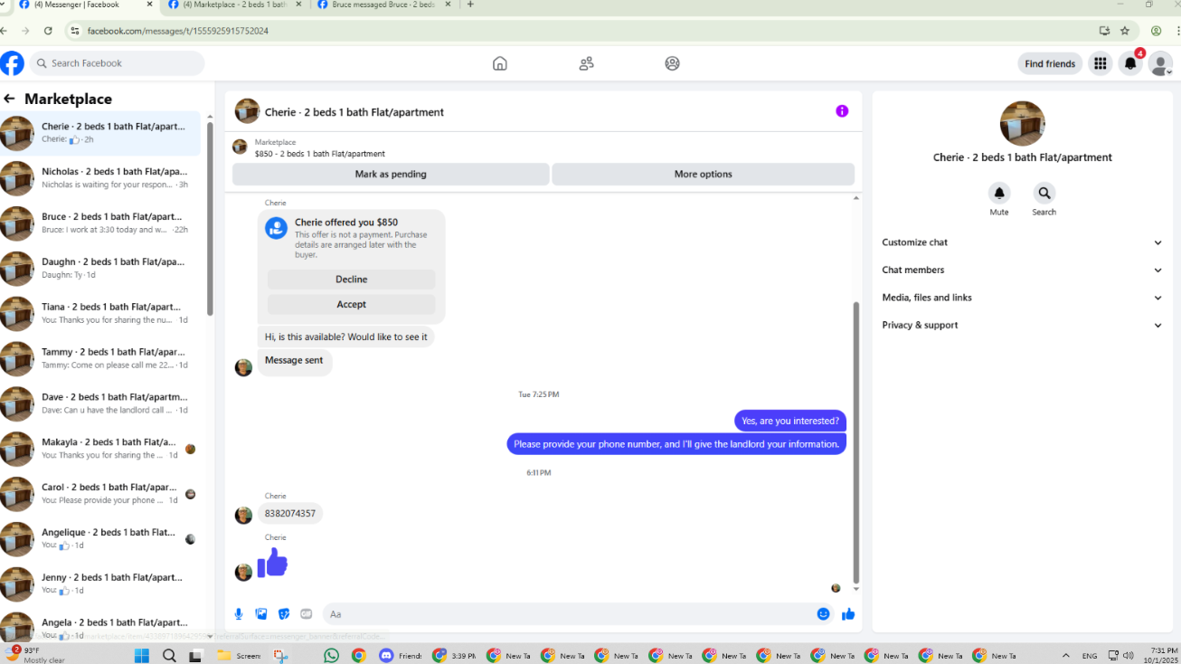Image resolution: width=1181 pixels, height=664 pixels.
Task: Open conversation information purple icon
Action: 842,111
